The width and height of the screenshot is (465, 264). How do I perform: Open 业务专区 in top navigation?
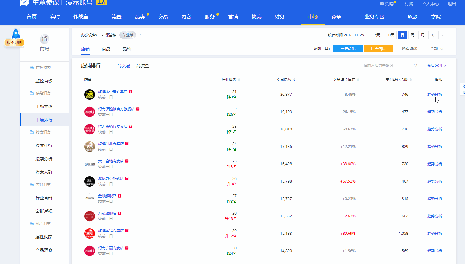374,17
